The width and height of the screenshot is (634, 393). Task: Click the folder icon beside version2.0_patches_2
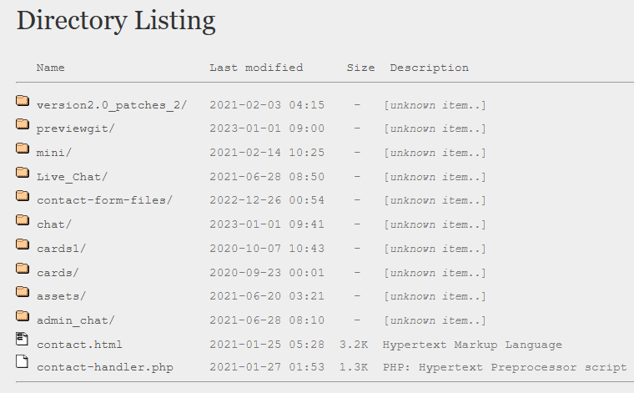coord(23,101)
